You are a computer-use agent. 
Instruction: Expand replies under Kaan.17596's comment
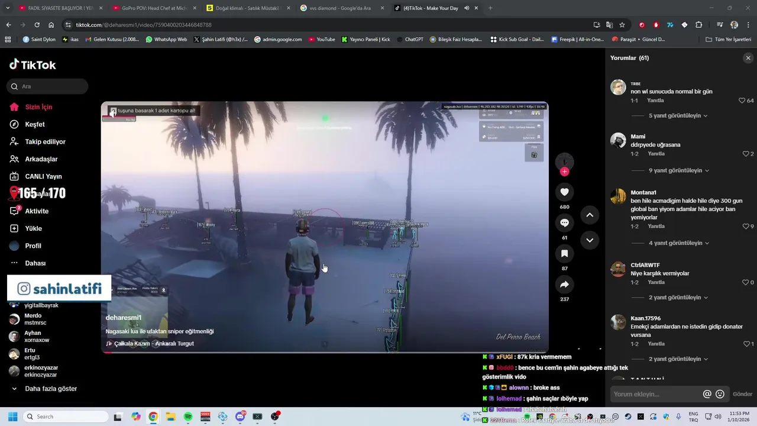click(x=678, y=359)
